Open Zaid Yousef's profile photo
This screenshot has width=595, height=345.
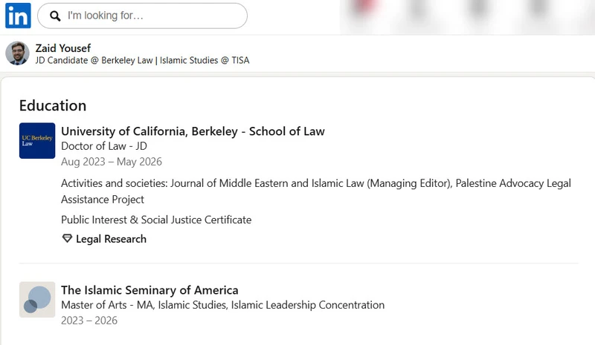(x=17, y=53)
